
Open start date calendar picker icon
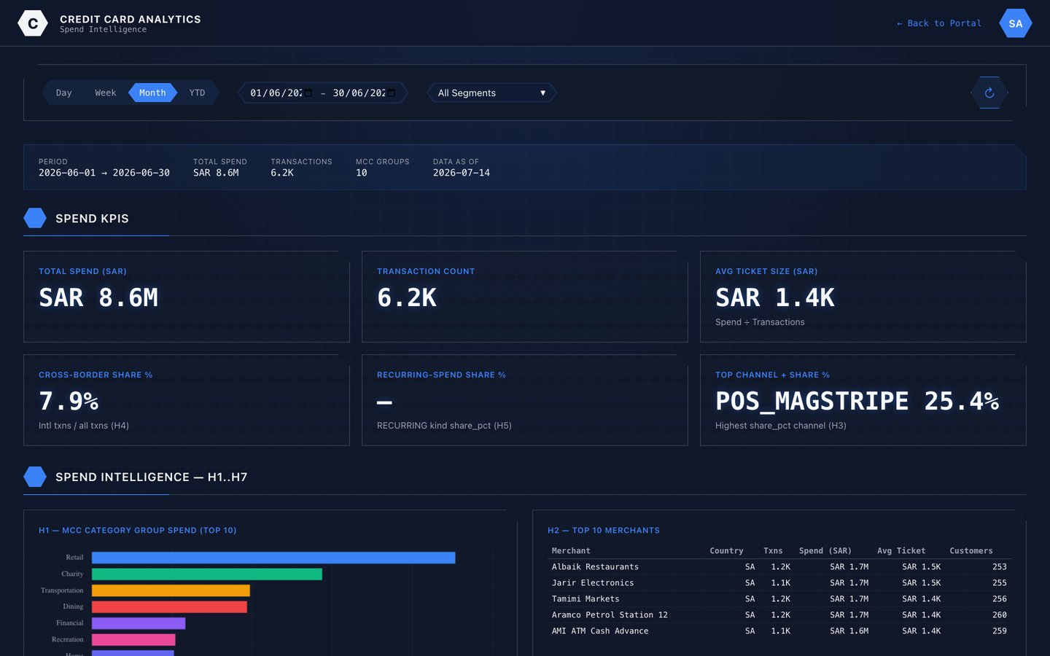308,93
